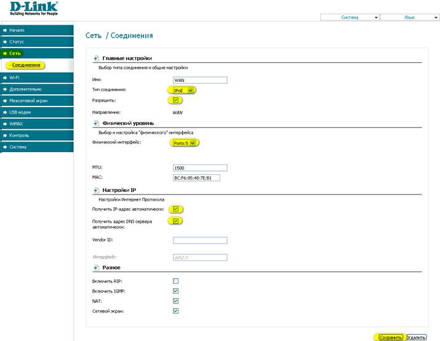The image size is (440, 341).
Task: Select the Соединения submenu item
Action: point(26,65)
